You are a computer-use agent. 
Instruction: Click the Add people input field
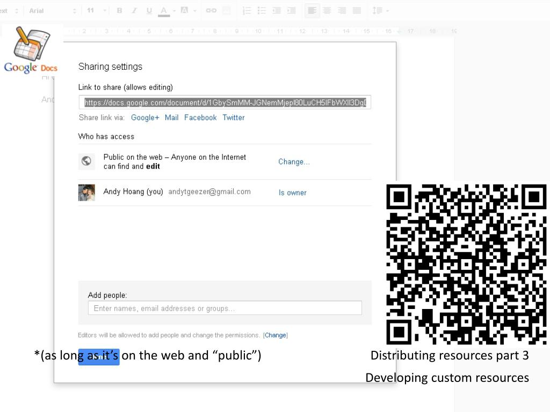tap(225, 308)
